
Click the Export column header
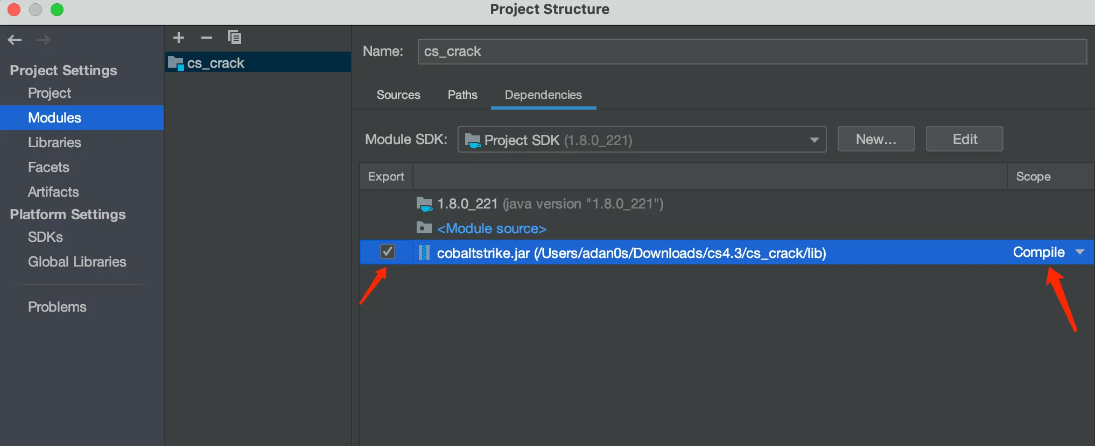[386, 176]
